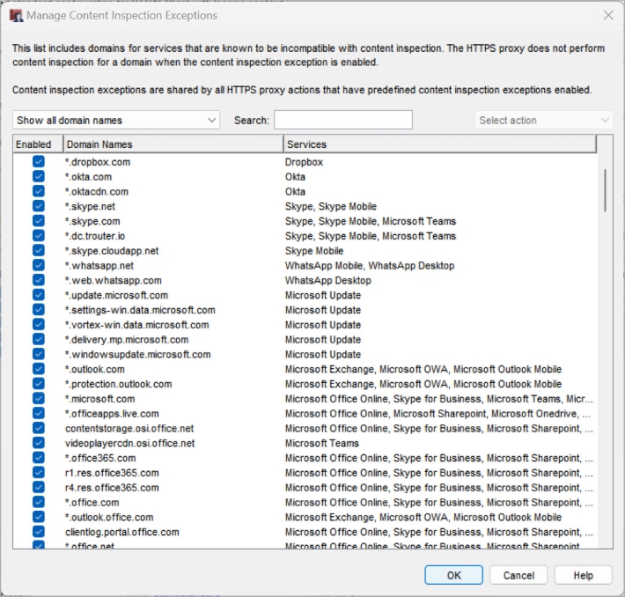Select the *.skype.net domain row
Image resolution: width=625 pixels, height=597 pixels.
[x=305, y=206]
